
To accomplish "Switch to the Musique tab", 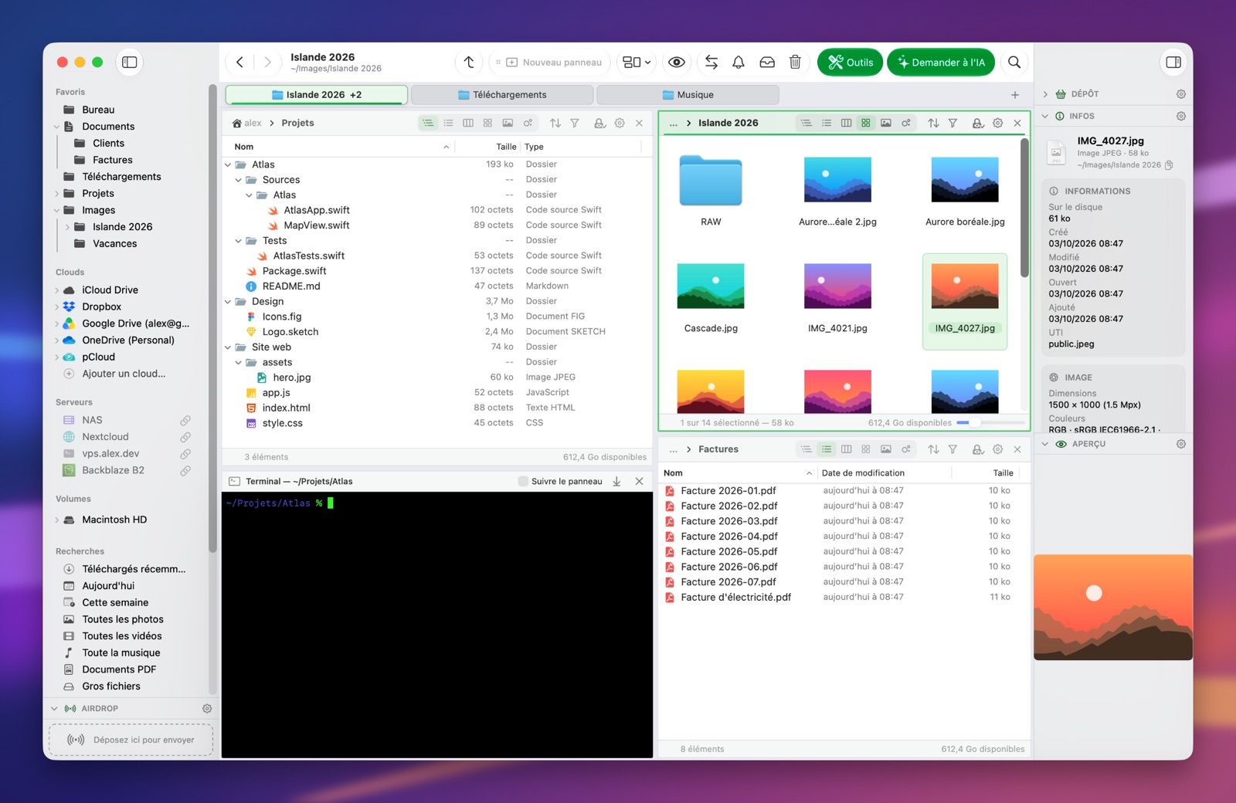I will coord(688,95).
